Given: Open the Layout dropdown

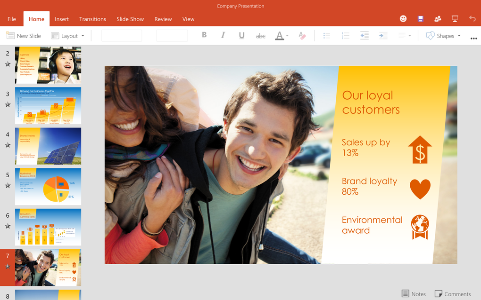Looking at the screenshot, I should tap(67, 35).
